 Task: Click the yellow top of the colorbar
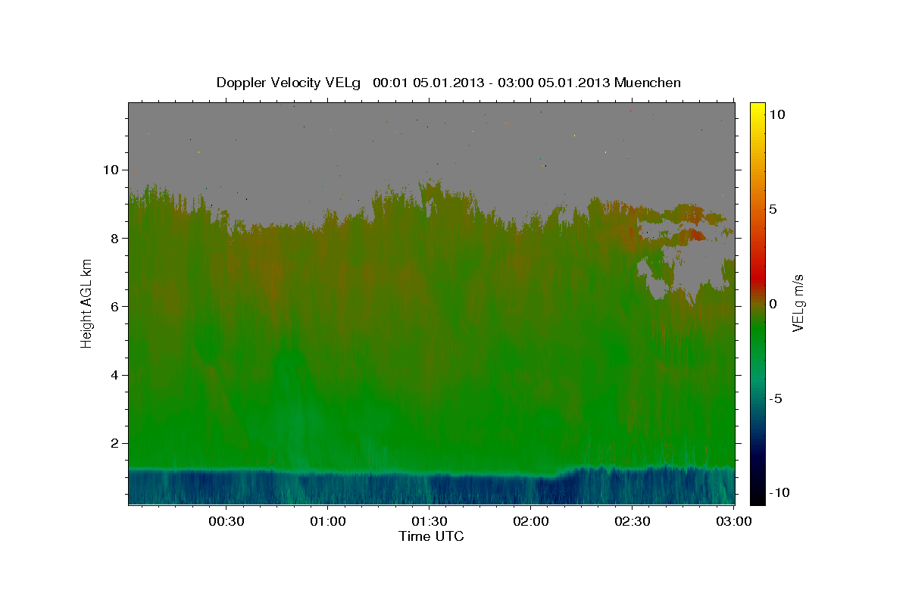tap(757, 110)
